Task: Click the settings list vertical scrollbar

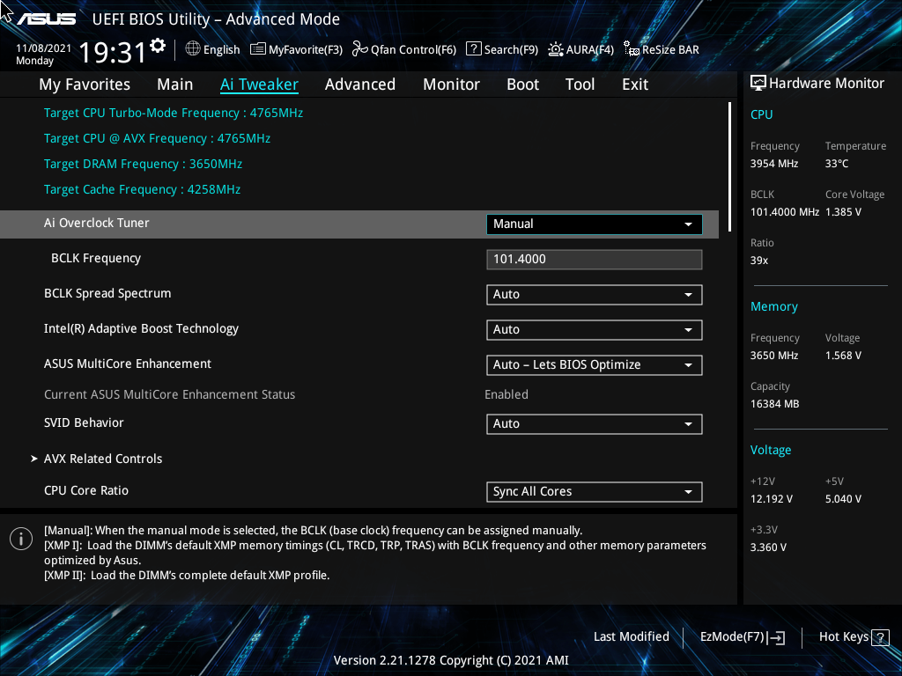Action: (730, 166)
